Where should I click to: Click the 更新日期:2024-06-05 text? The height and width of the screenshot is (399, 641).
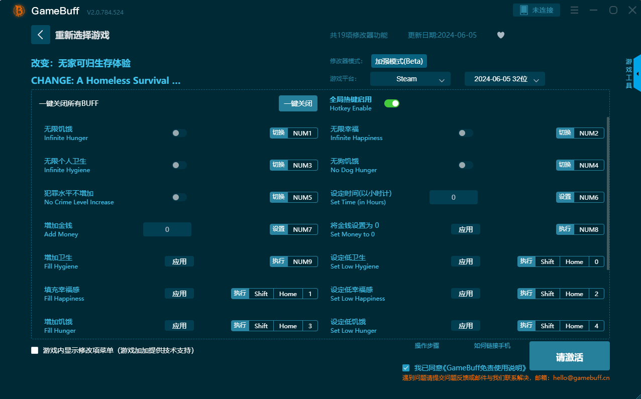click(442, 35)
